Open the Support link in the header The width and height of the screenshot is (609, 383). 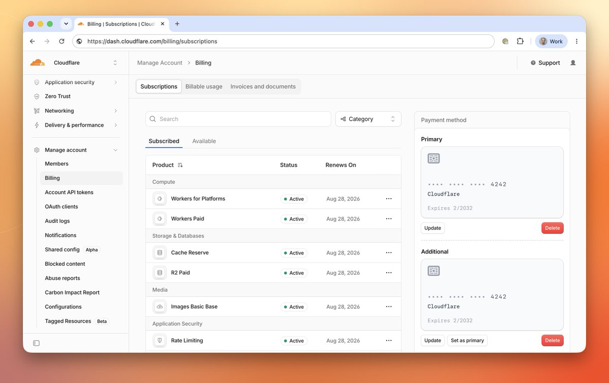[546, 63]
